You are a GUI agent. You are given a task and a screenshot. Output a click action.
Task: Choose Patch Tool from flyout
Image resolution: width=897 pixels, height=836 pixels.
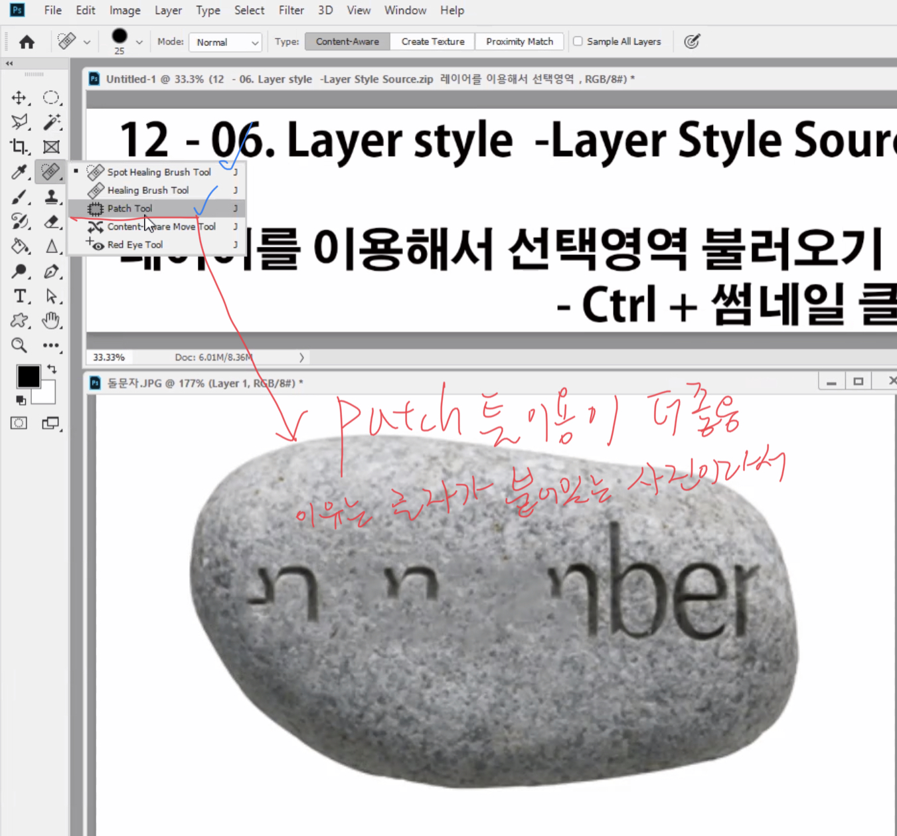click(x=157, y=209)
